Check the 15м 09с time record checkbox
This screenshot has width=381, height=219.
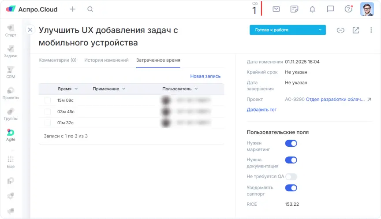coord(48,100)
